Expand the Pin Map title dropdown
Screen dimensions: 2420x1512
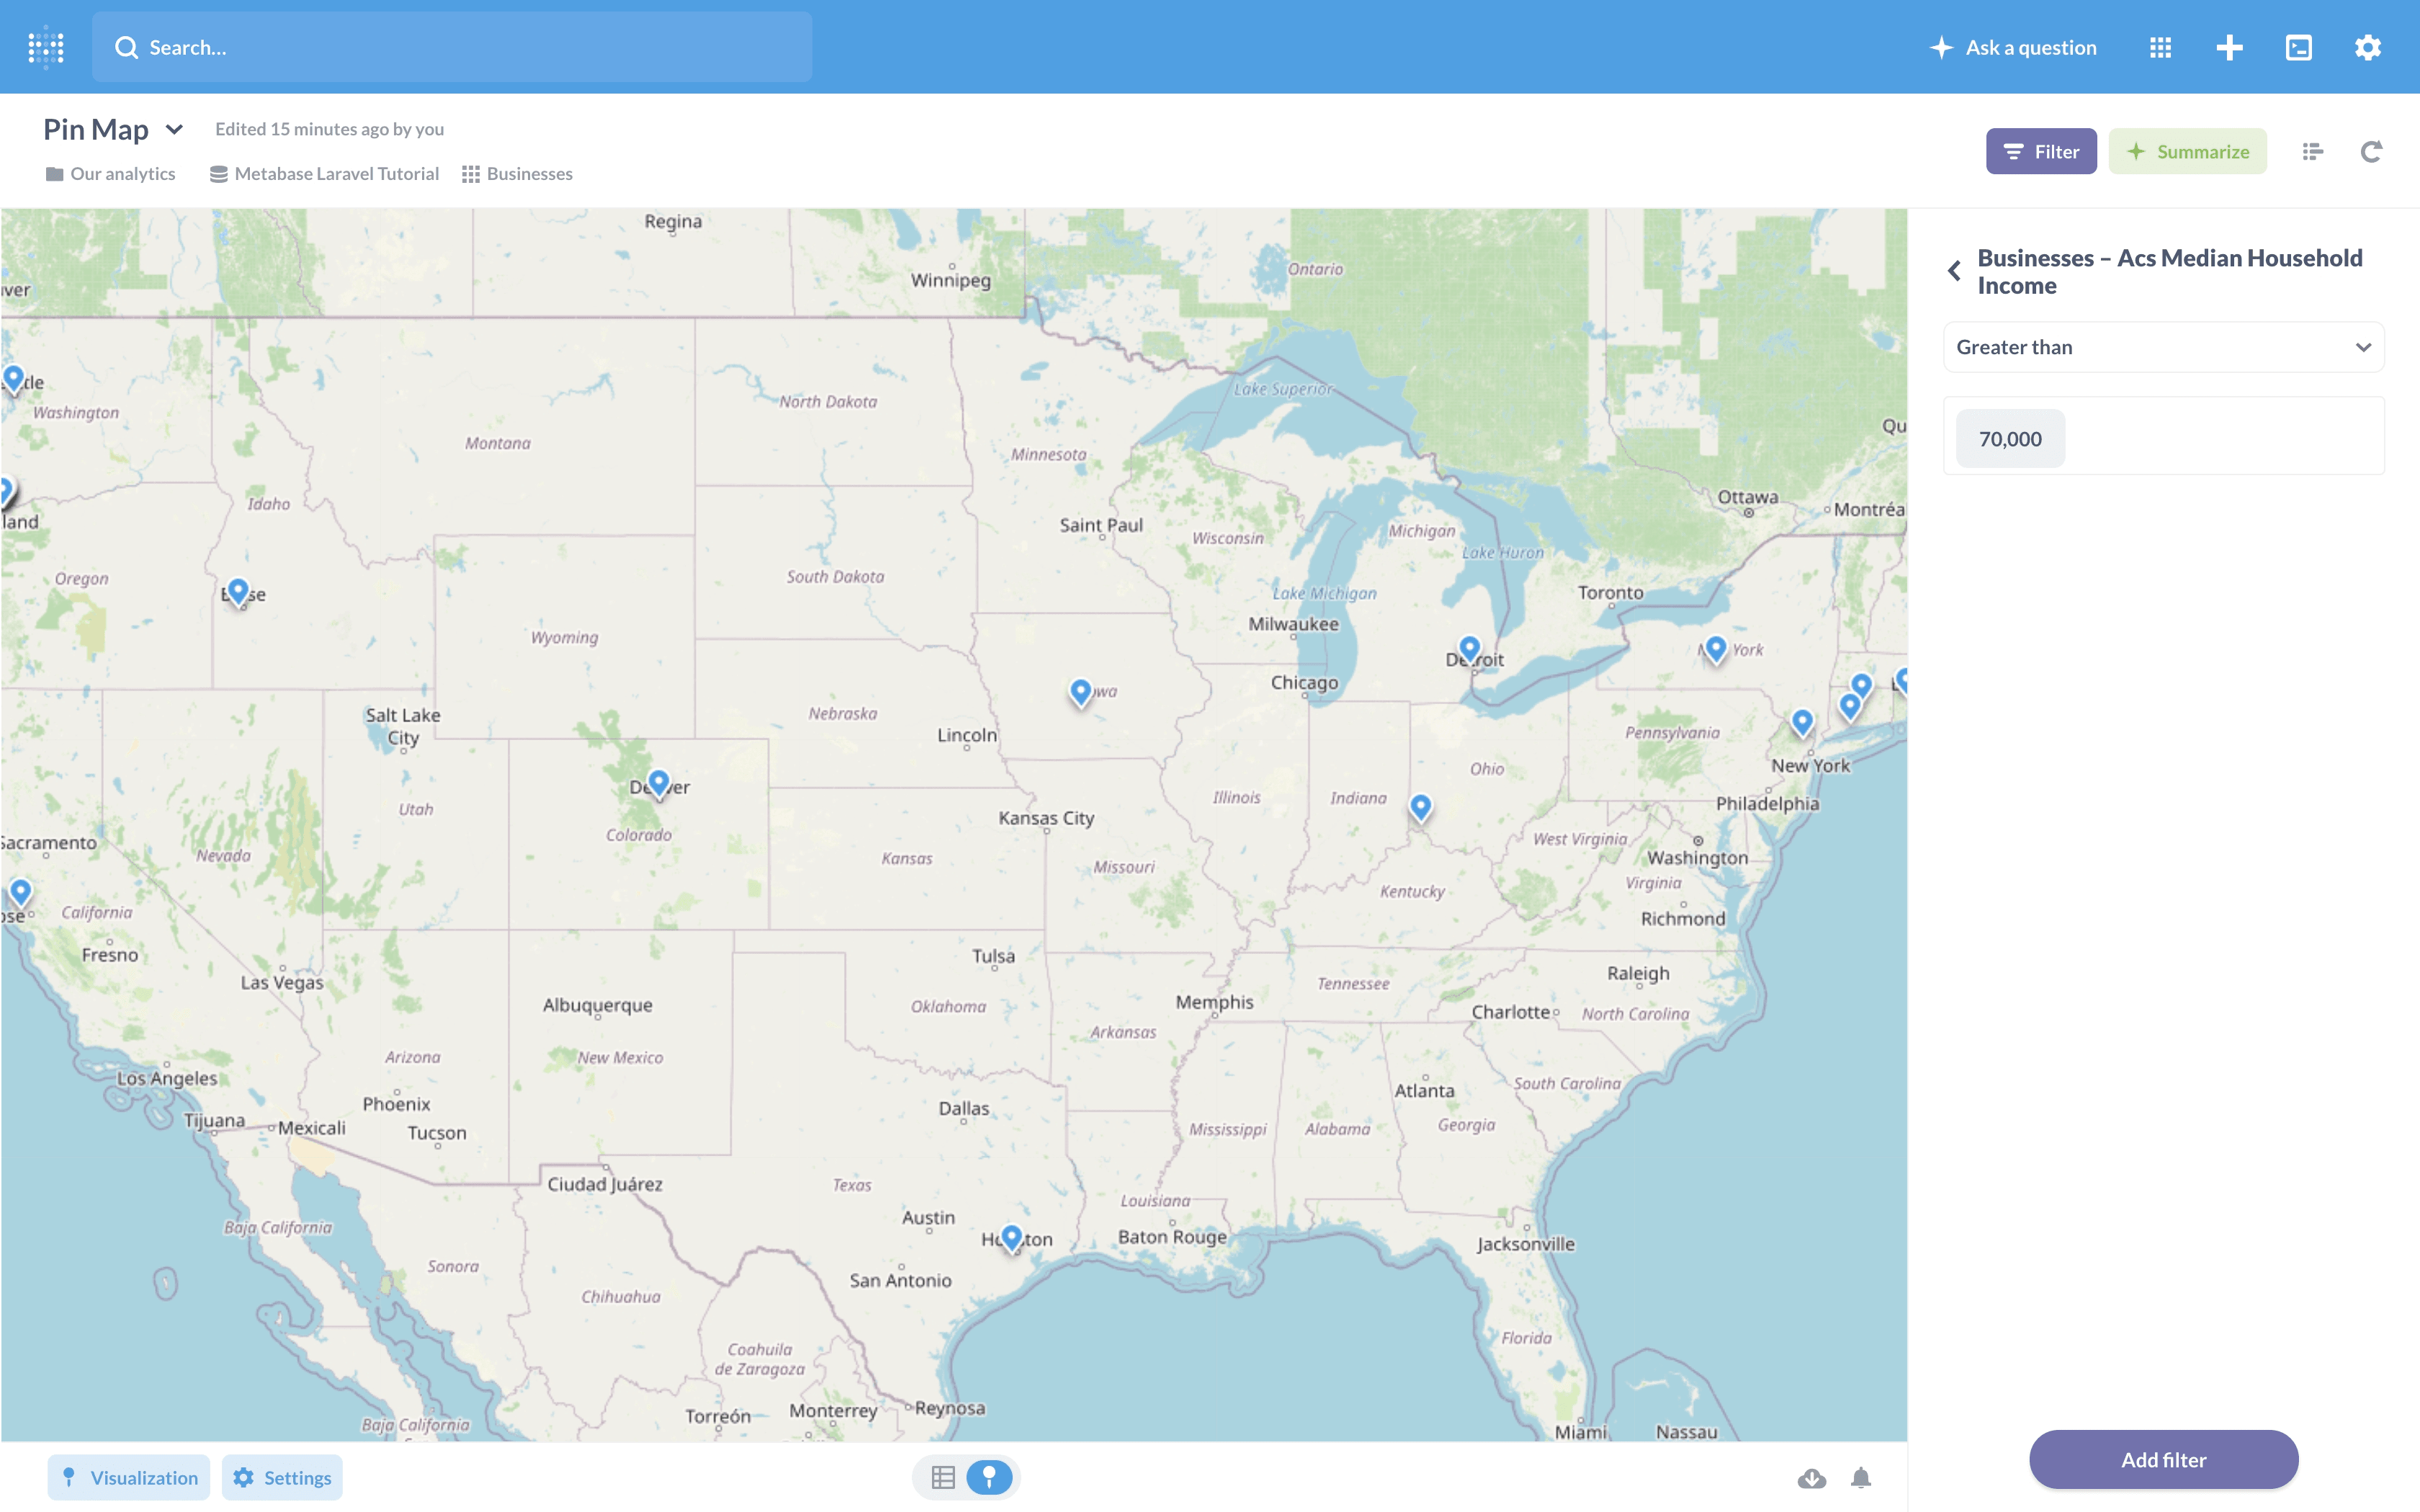click(x=174, y=129)
